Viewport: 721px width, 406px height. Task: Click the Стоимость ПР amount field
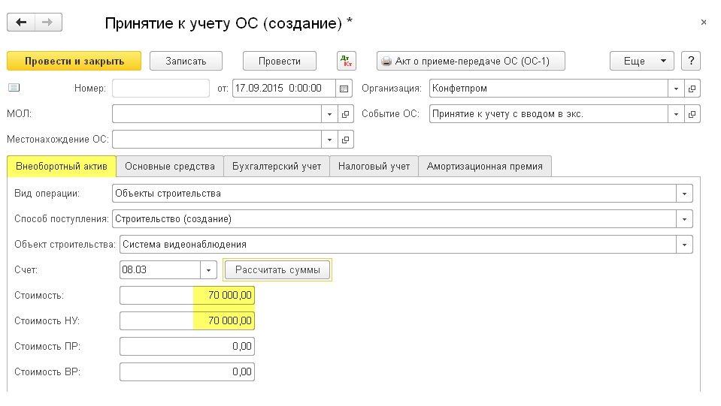coord(187,347)
